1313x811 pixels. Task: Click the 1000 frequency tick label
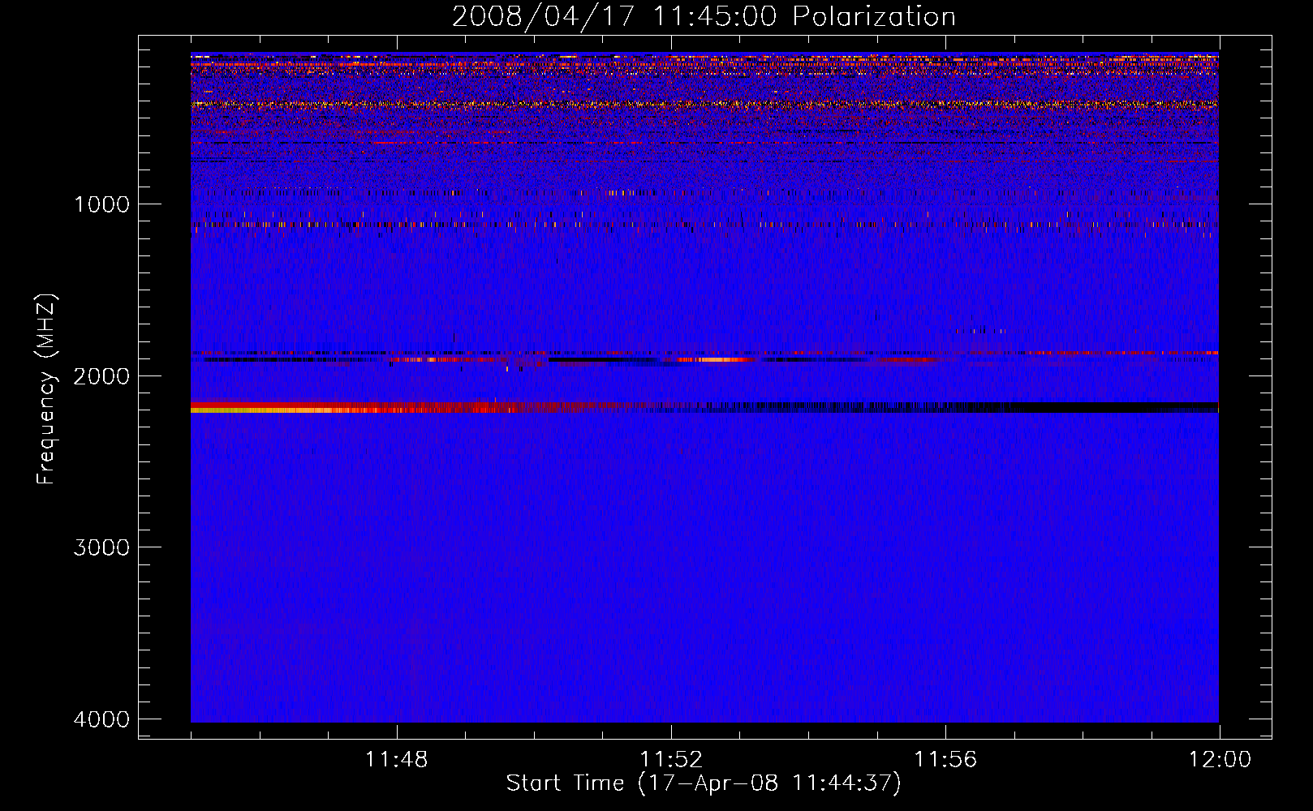(x=101, y=204)
